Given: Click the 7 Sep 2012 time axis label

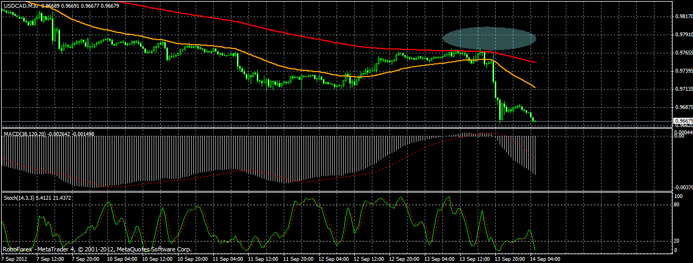Looking at the screenshot, I should (14, 258).
